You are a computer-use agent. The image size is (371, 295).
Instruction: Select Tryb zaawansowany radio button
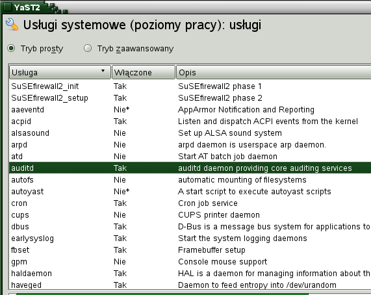coord(88,48)
